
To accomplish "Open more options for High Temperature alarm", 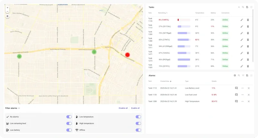I will tap(243, 101).
